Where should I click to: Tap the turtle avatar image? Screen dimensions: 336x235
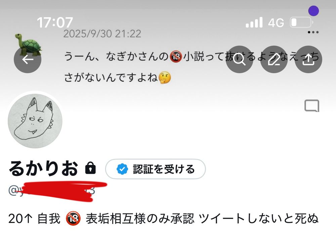(x=28, y=44)
